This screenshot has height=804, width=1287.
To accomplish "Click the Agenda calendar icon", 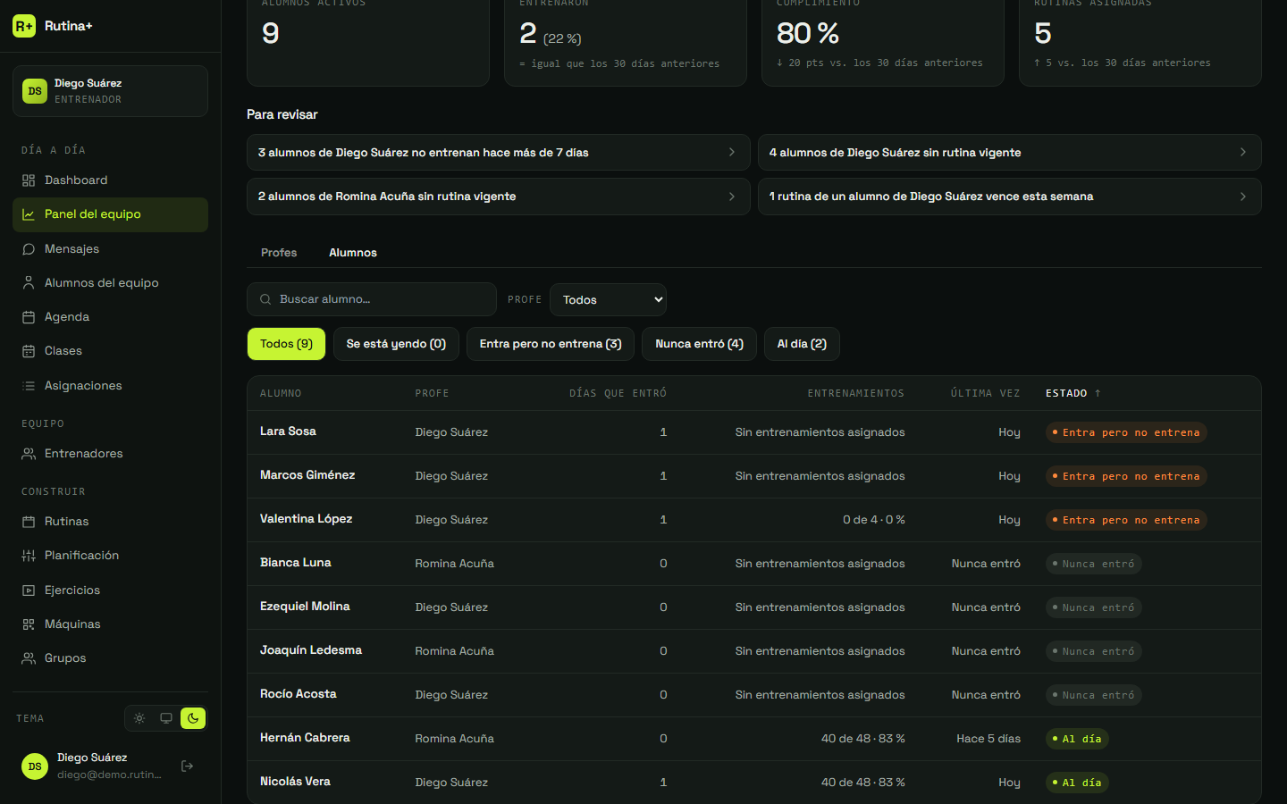I will [29, 317].
